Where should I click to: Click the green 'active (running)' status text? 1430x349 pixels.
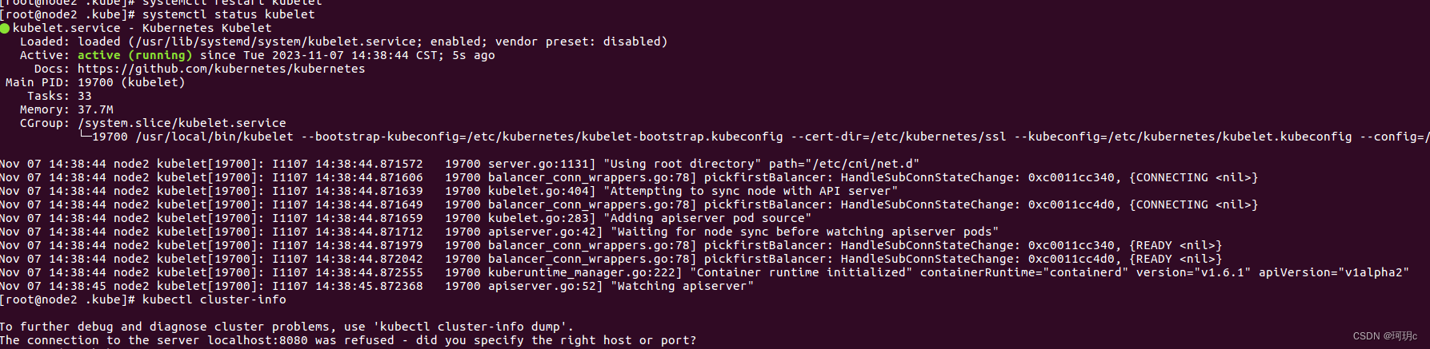click(x=134, y=55)
